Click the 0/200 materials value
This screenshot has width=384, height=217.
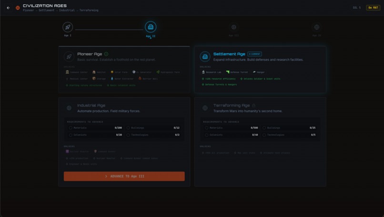tap(118, 128)
